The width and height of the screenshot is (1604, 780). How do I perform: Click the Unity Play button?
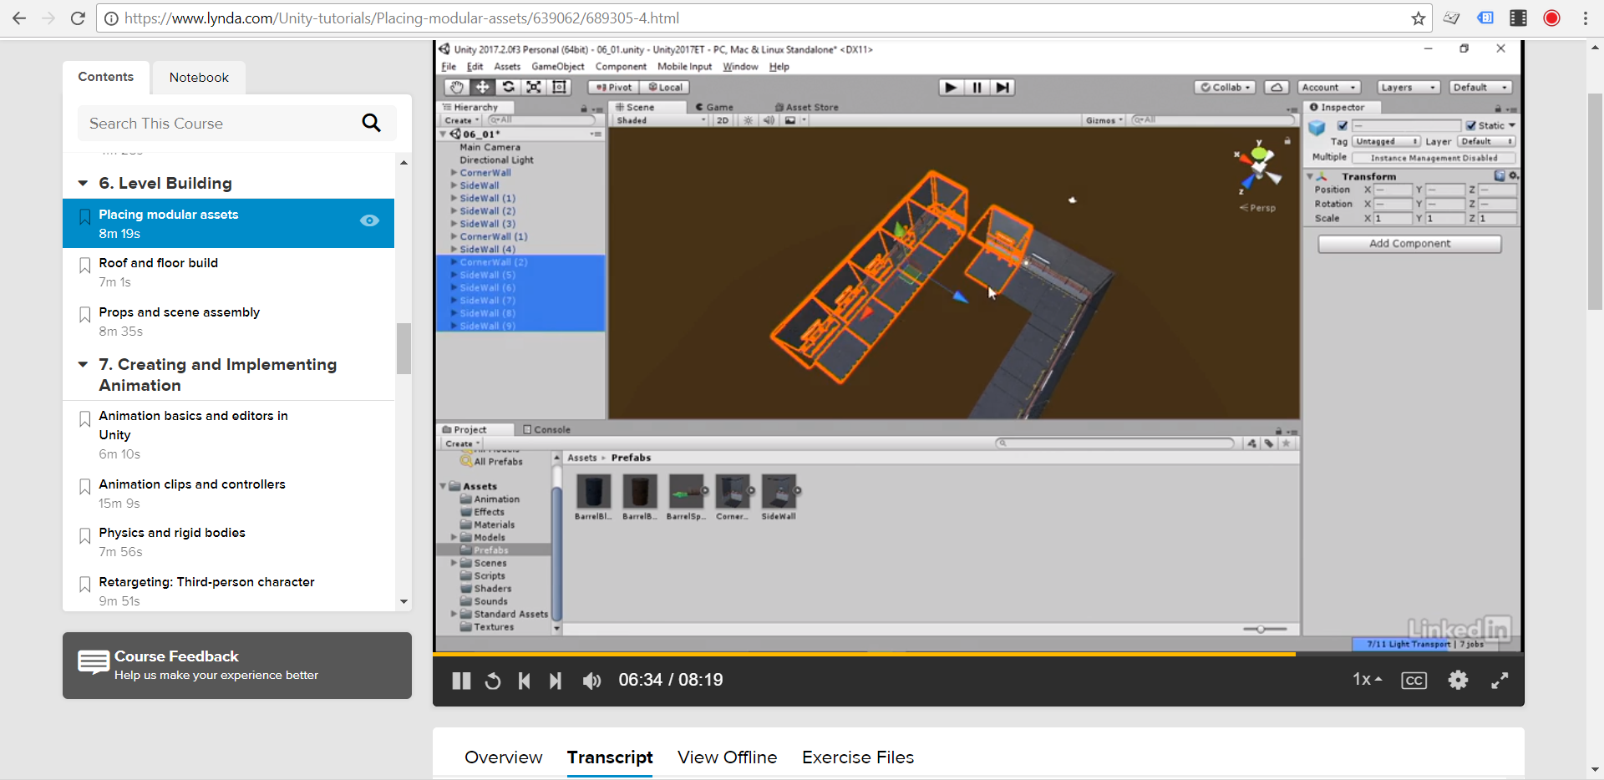tap(951, 87)
